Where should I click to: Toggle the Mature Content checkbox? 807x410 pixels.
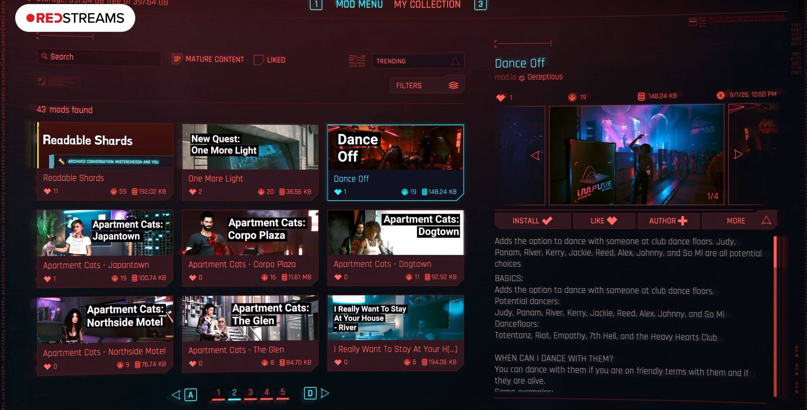pos(177,59)
